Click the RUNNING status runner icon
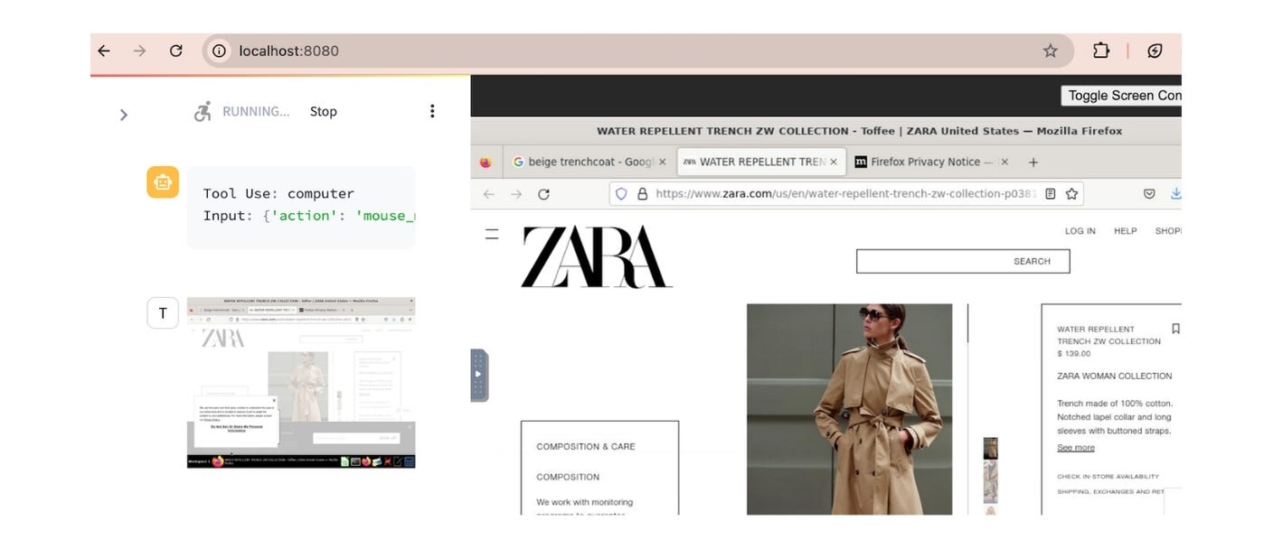The image size is (1273, 549). 203,112
